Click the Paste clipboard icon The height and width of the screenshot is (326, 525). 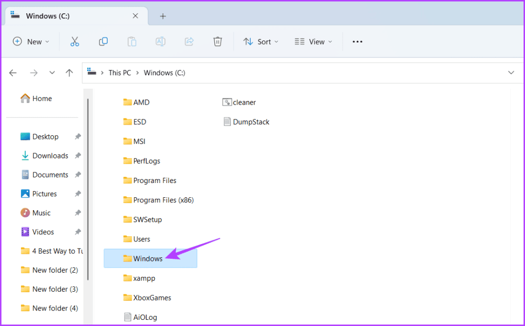point(132,42)
